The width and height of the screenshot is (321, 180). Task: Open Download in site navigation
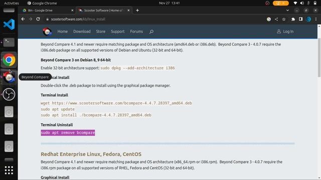[82, 31]
